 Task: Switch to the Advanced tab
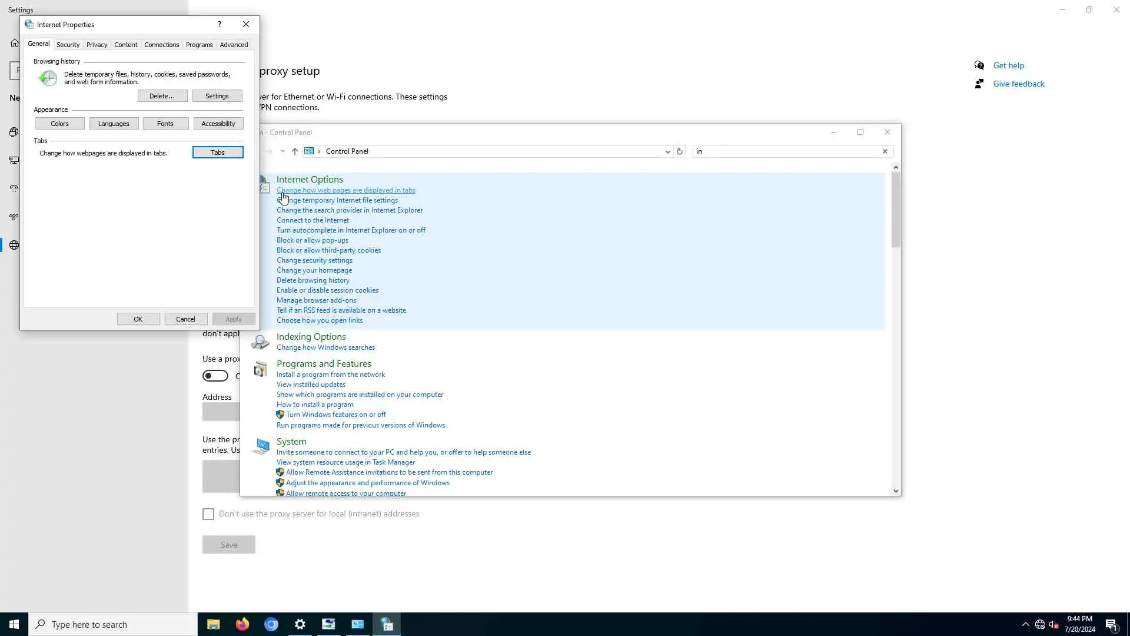click(x=234, y=45)
